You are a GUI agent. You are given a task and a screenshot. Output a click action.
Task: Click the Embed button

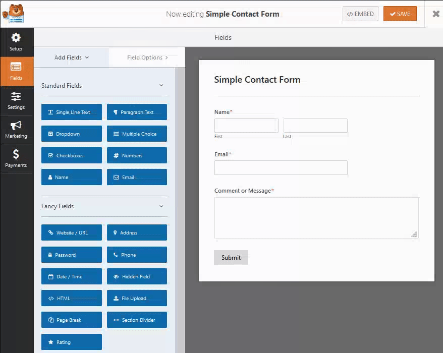point(360,14)
